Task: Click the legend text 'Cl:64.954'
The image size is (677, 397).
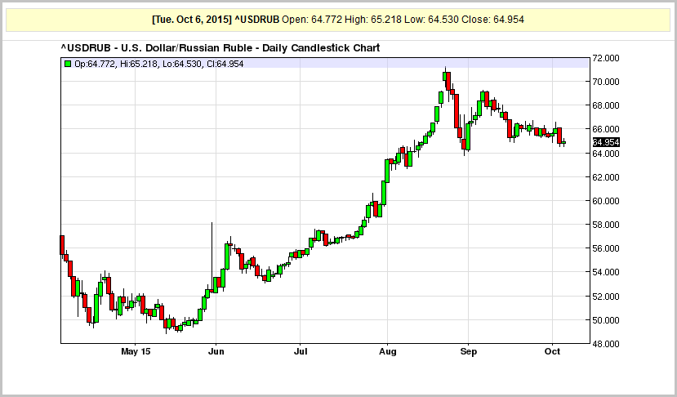Action: coord(225,64)
